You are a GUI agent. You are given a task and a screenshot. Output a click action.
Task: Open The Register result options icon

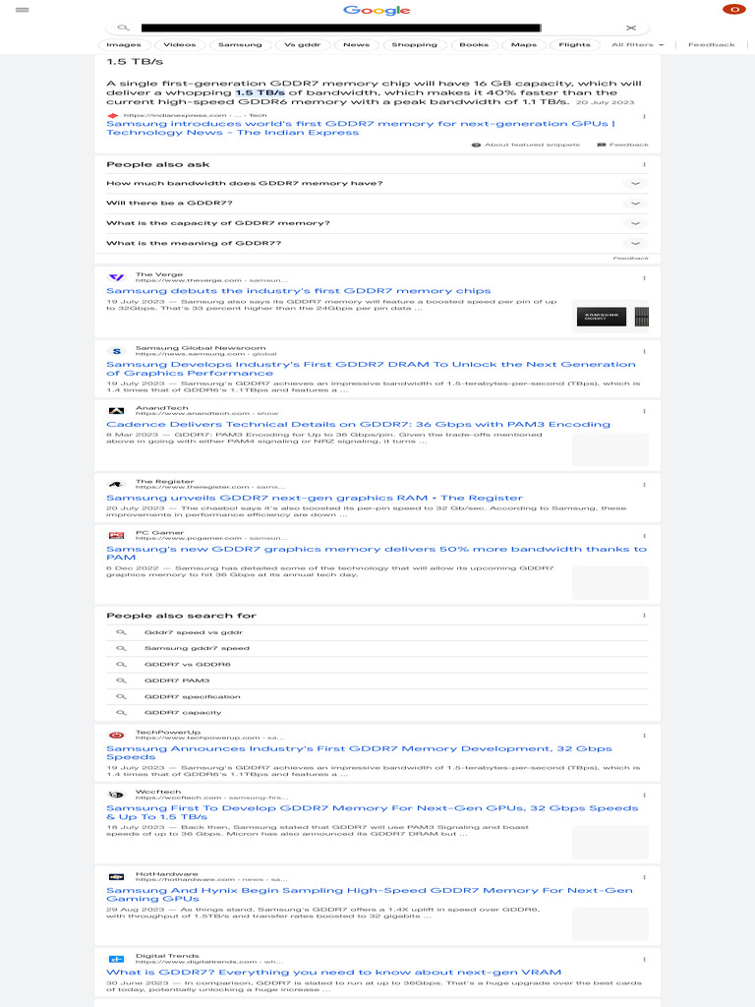point(644,485)
